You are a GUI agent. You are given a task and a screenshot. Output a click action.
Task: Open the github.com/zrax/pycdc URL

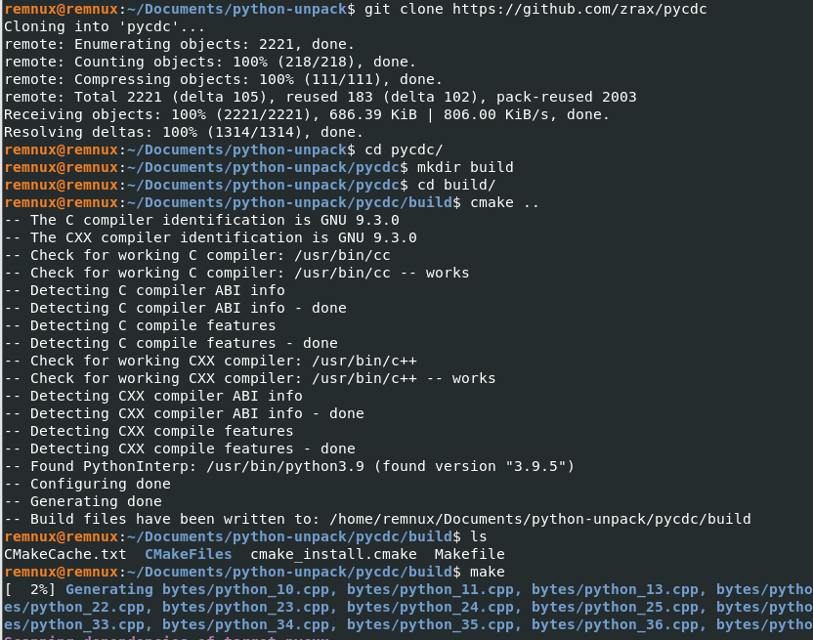(579, 10)
